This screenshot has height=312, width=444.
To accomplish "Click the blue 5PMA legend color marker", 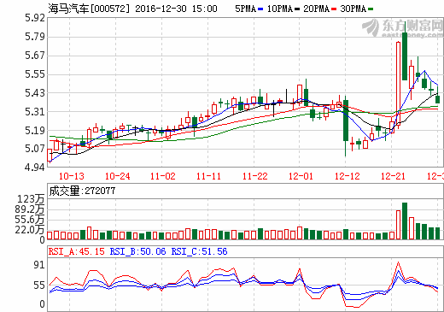I will 260,9.
